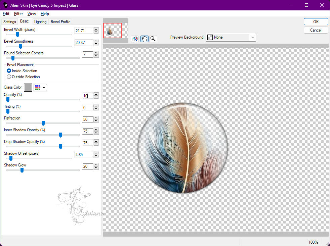Increase Drop Shadow Opacity with up spinner
Image resolution: width=330 pixels, height=246 pixels.
point(96,142)
